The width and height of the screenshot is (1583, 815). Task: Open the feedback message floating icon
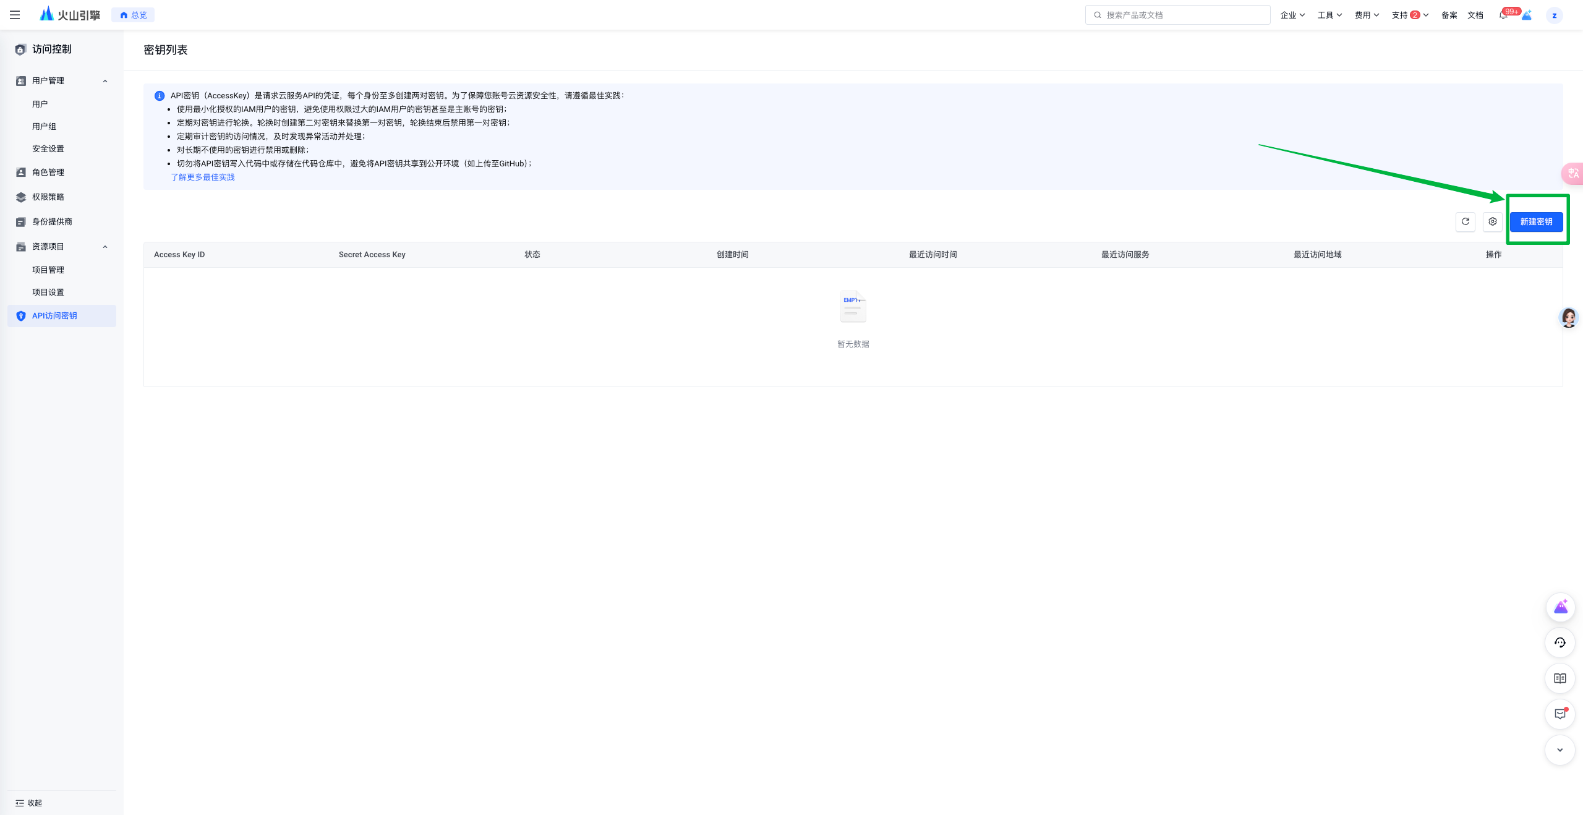pyautogui.click(x=1560, y=714)
